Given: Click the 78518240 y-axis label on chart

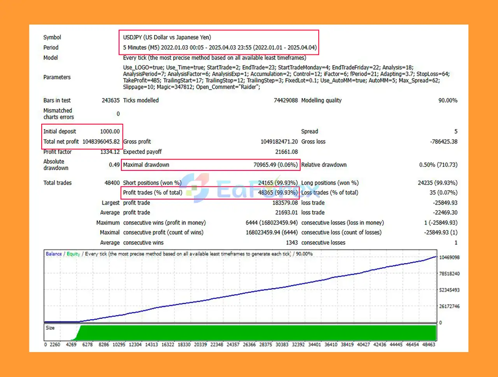Looking at the screenshot, I should point(449,274).
